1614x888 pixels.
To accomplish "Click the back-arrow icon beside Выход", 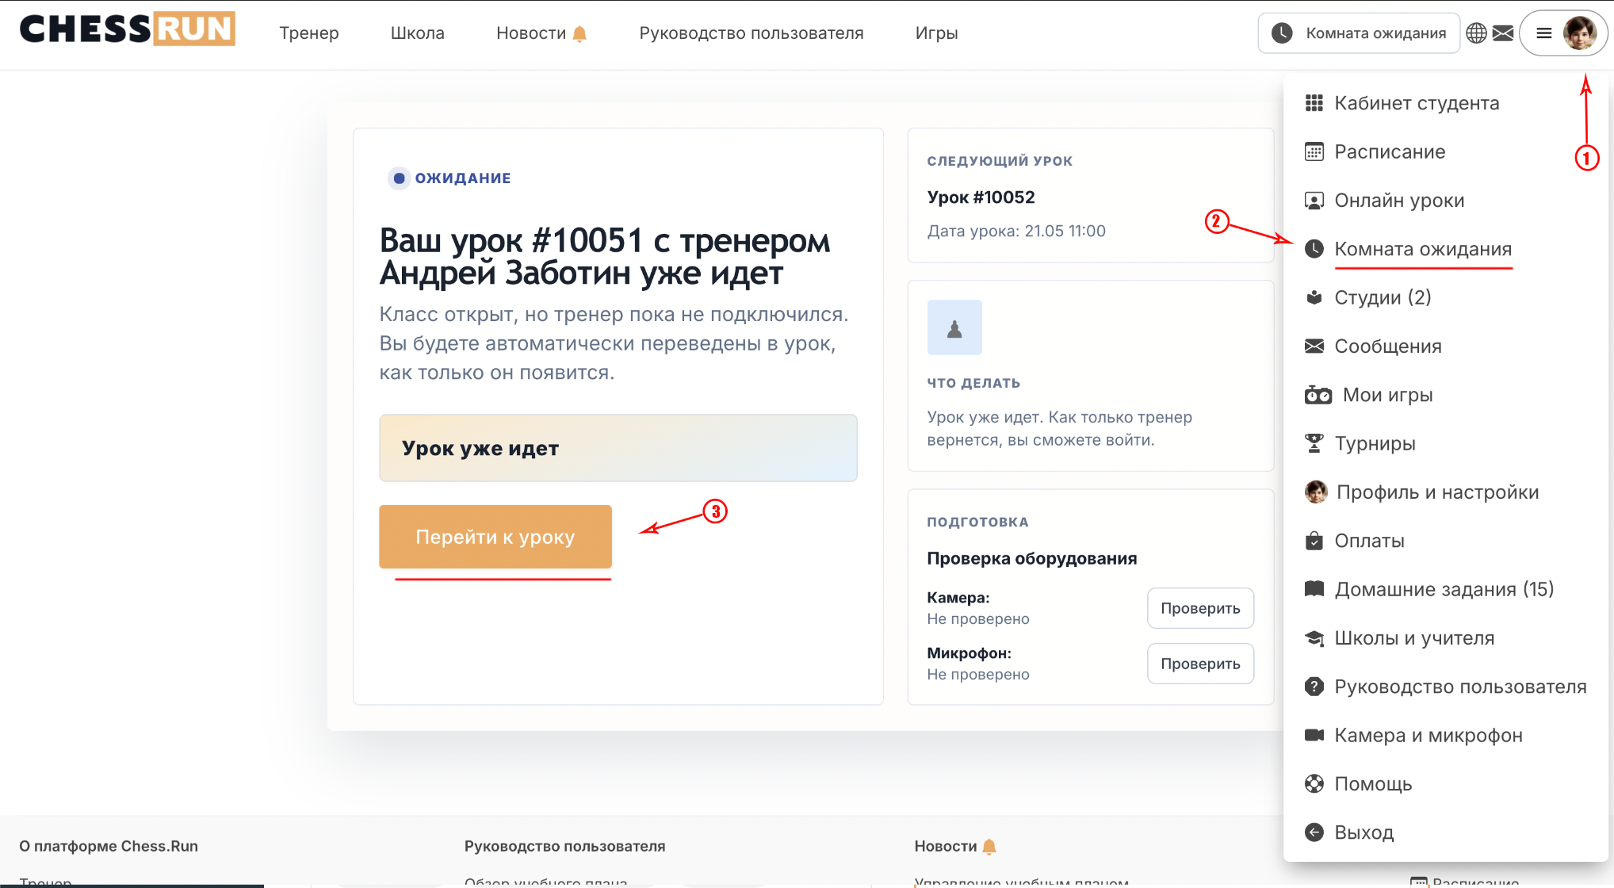I will (1314, 832).
